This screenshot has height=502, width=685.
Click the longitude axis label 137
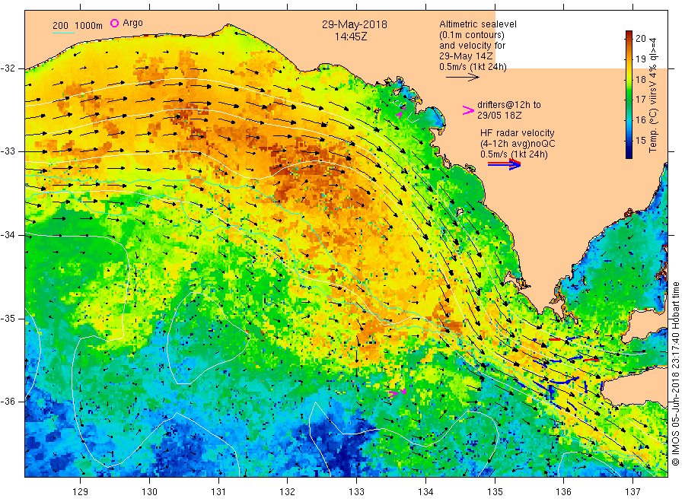tap(632, 492)
